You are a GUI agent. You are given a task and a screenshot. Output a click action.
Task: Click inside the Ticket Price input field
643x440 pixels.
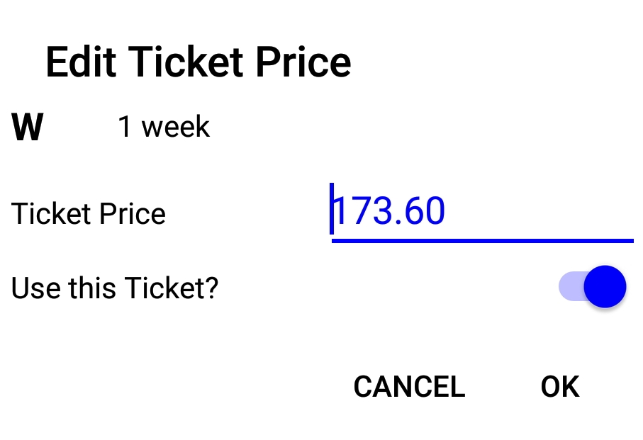coord(425,211)
